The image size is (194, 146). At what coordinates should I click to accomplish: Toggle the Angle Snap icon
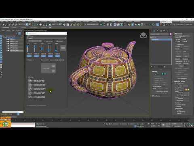pos(74,25)
